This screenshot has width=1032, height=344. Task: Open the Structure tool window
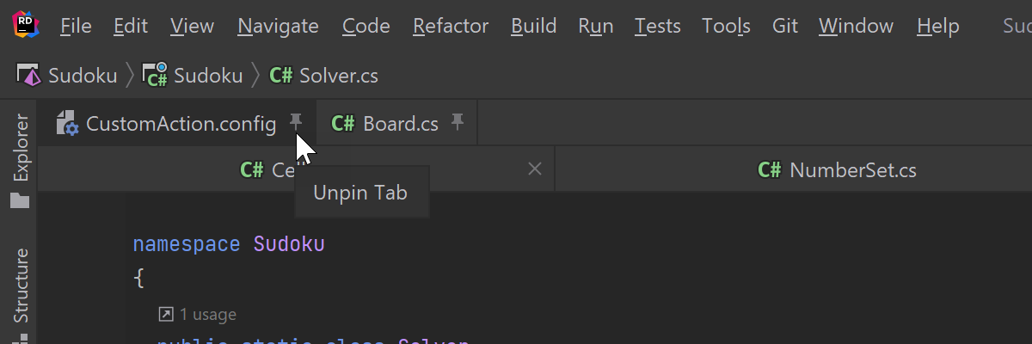click(x=19, y=284)
